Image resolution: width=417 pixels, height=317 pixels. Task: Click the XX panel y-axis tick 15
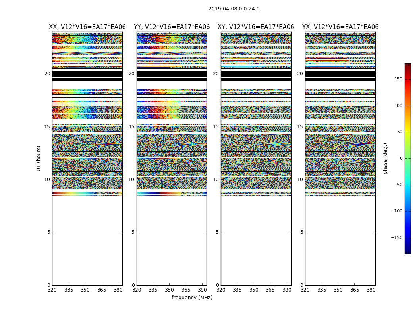point(47,127)
